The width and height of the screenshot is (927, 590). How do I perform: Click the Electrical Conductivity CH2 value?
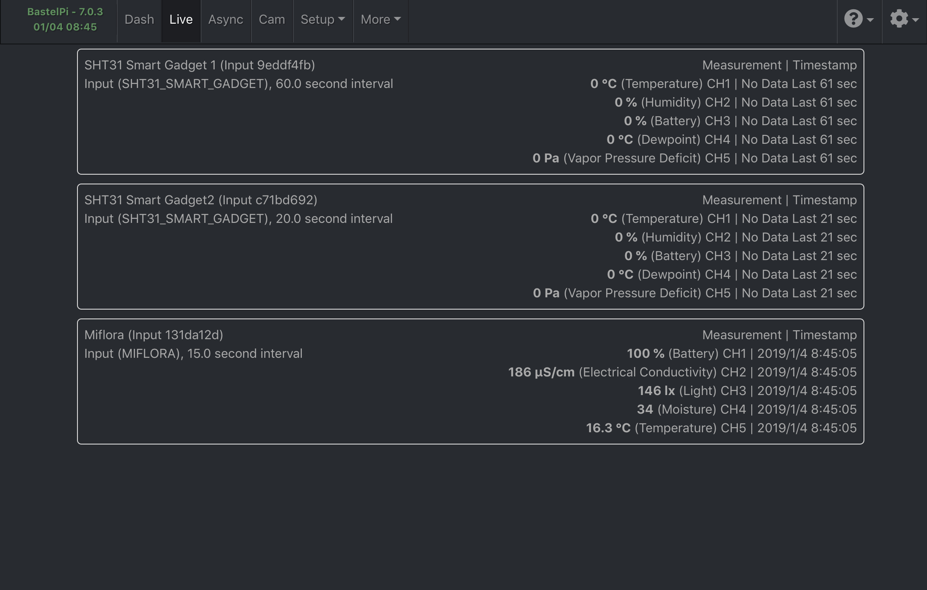pos(541,372)
